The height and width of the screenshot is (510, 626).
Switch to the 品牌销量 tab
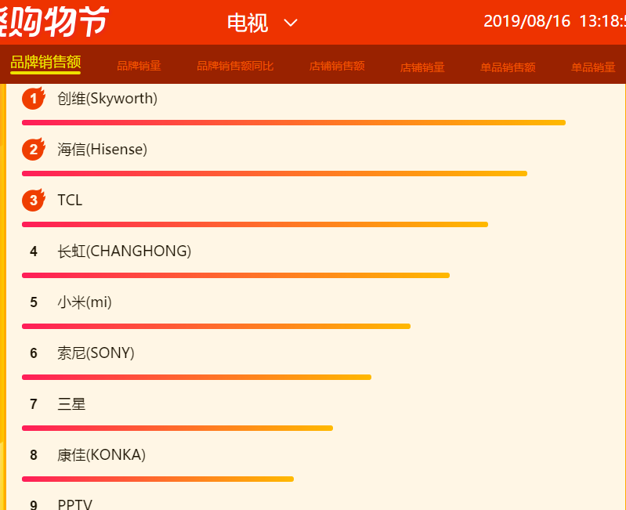tap(139, 66)
